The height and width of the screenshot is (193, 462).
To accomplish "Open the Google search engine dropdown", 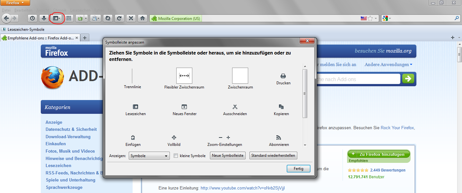I will 387,19.
